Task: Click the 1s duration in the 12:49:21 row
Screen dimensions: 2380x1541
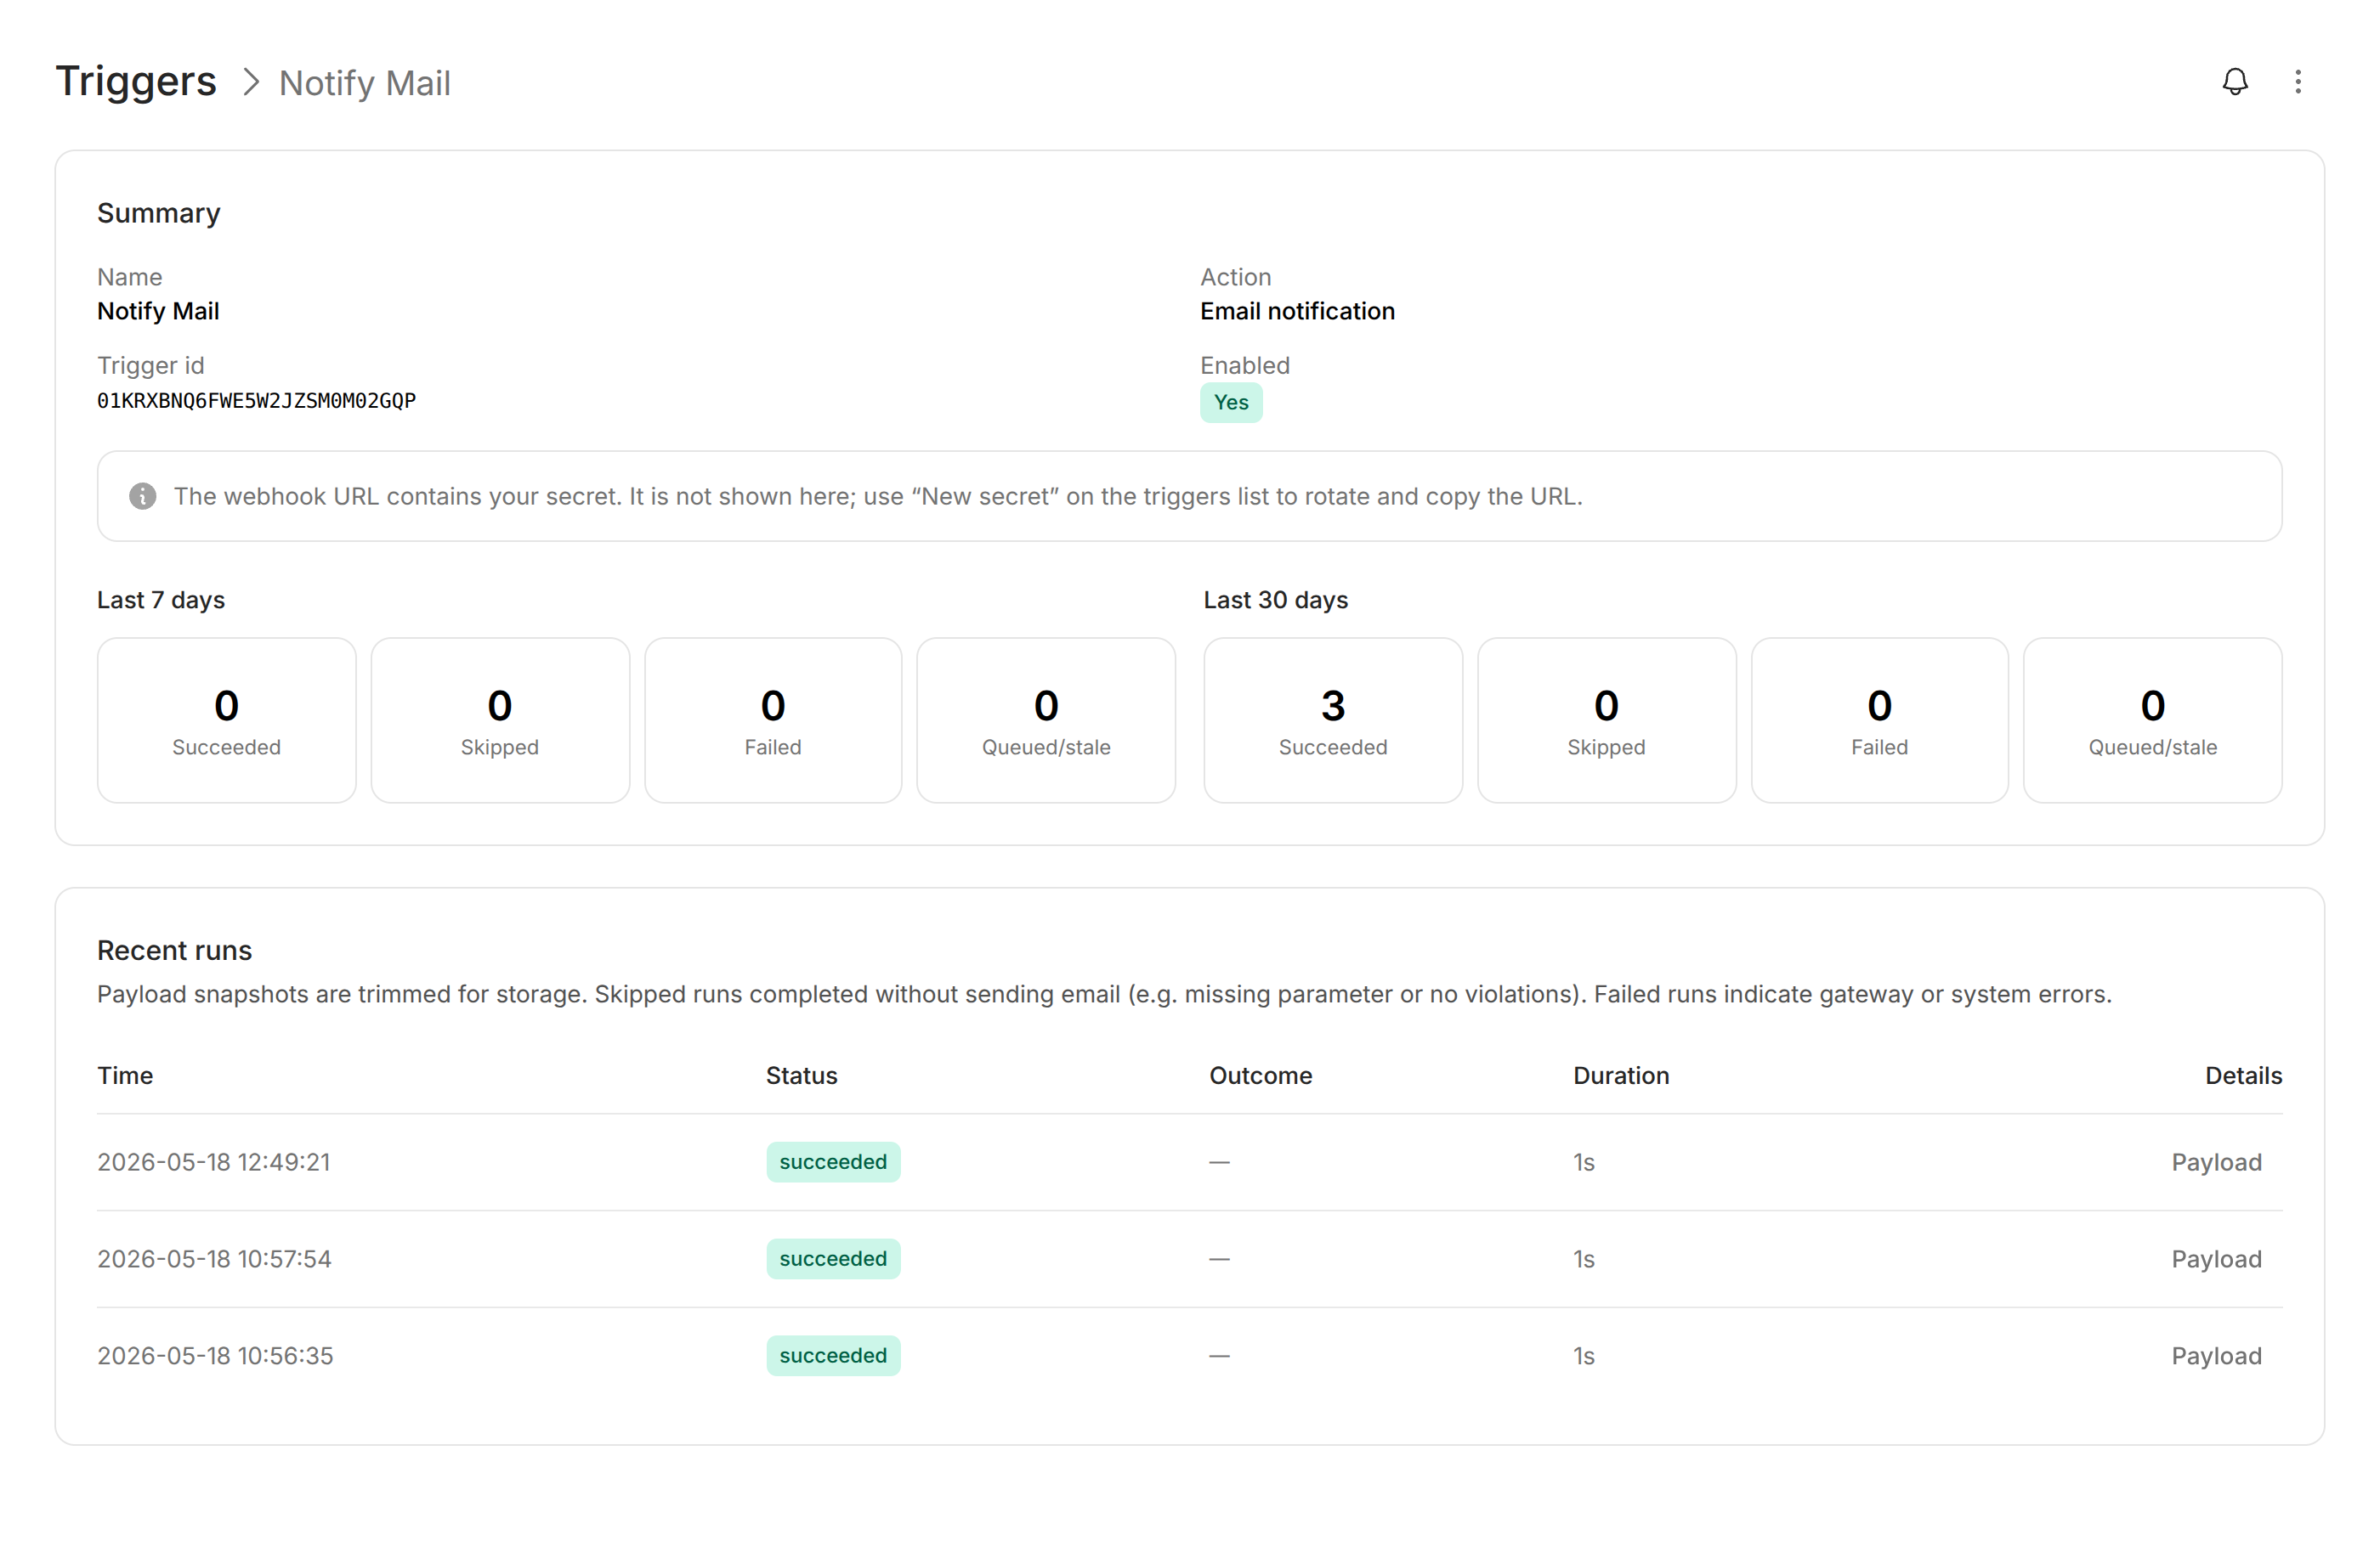Action: coord(1584,1162)
